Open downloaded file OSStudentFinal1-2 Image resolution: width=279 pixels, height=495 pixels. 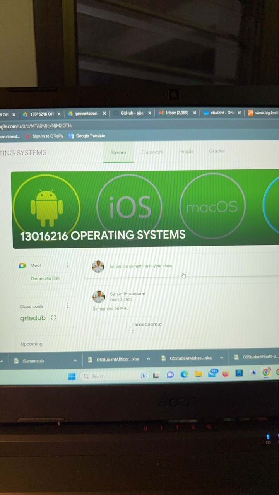point(257,357)
